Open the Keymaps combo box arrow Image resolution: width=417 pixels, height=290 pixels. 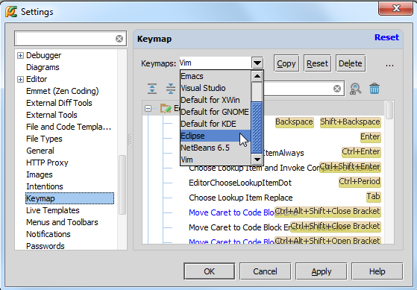coord(257,63)
